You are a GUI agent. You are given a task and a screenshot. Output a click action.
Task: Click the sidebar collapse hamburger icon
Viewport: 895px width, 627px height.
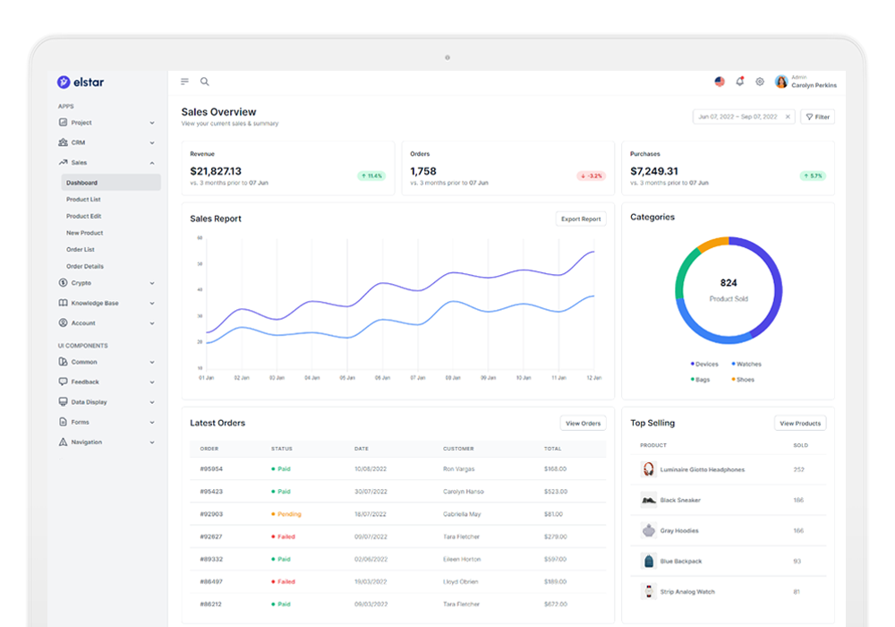tap(183, 81)
